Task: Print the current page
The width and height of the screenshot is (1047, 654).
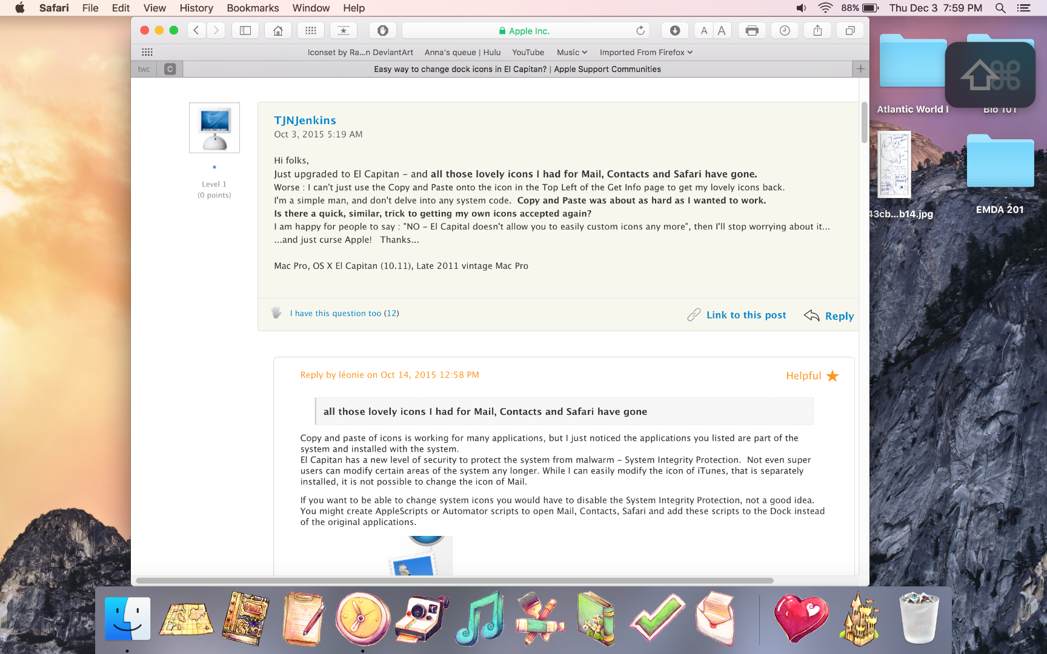Action: click(x=752, y=30)
